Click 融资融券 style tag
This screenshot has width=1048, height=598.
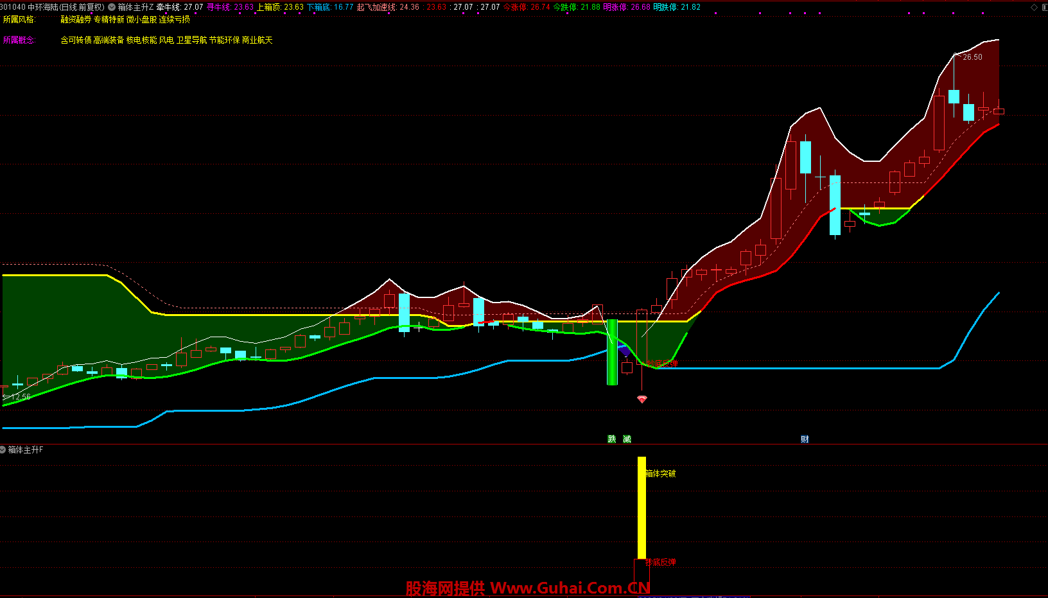click(x=76, y=20)
